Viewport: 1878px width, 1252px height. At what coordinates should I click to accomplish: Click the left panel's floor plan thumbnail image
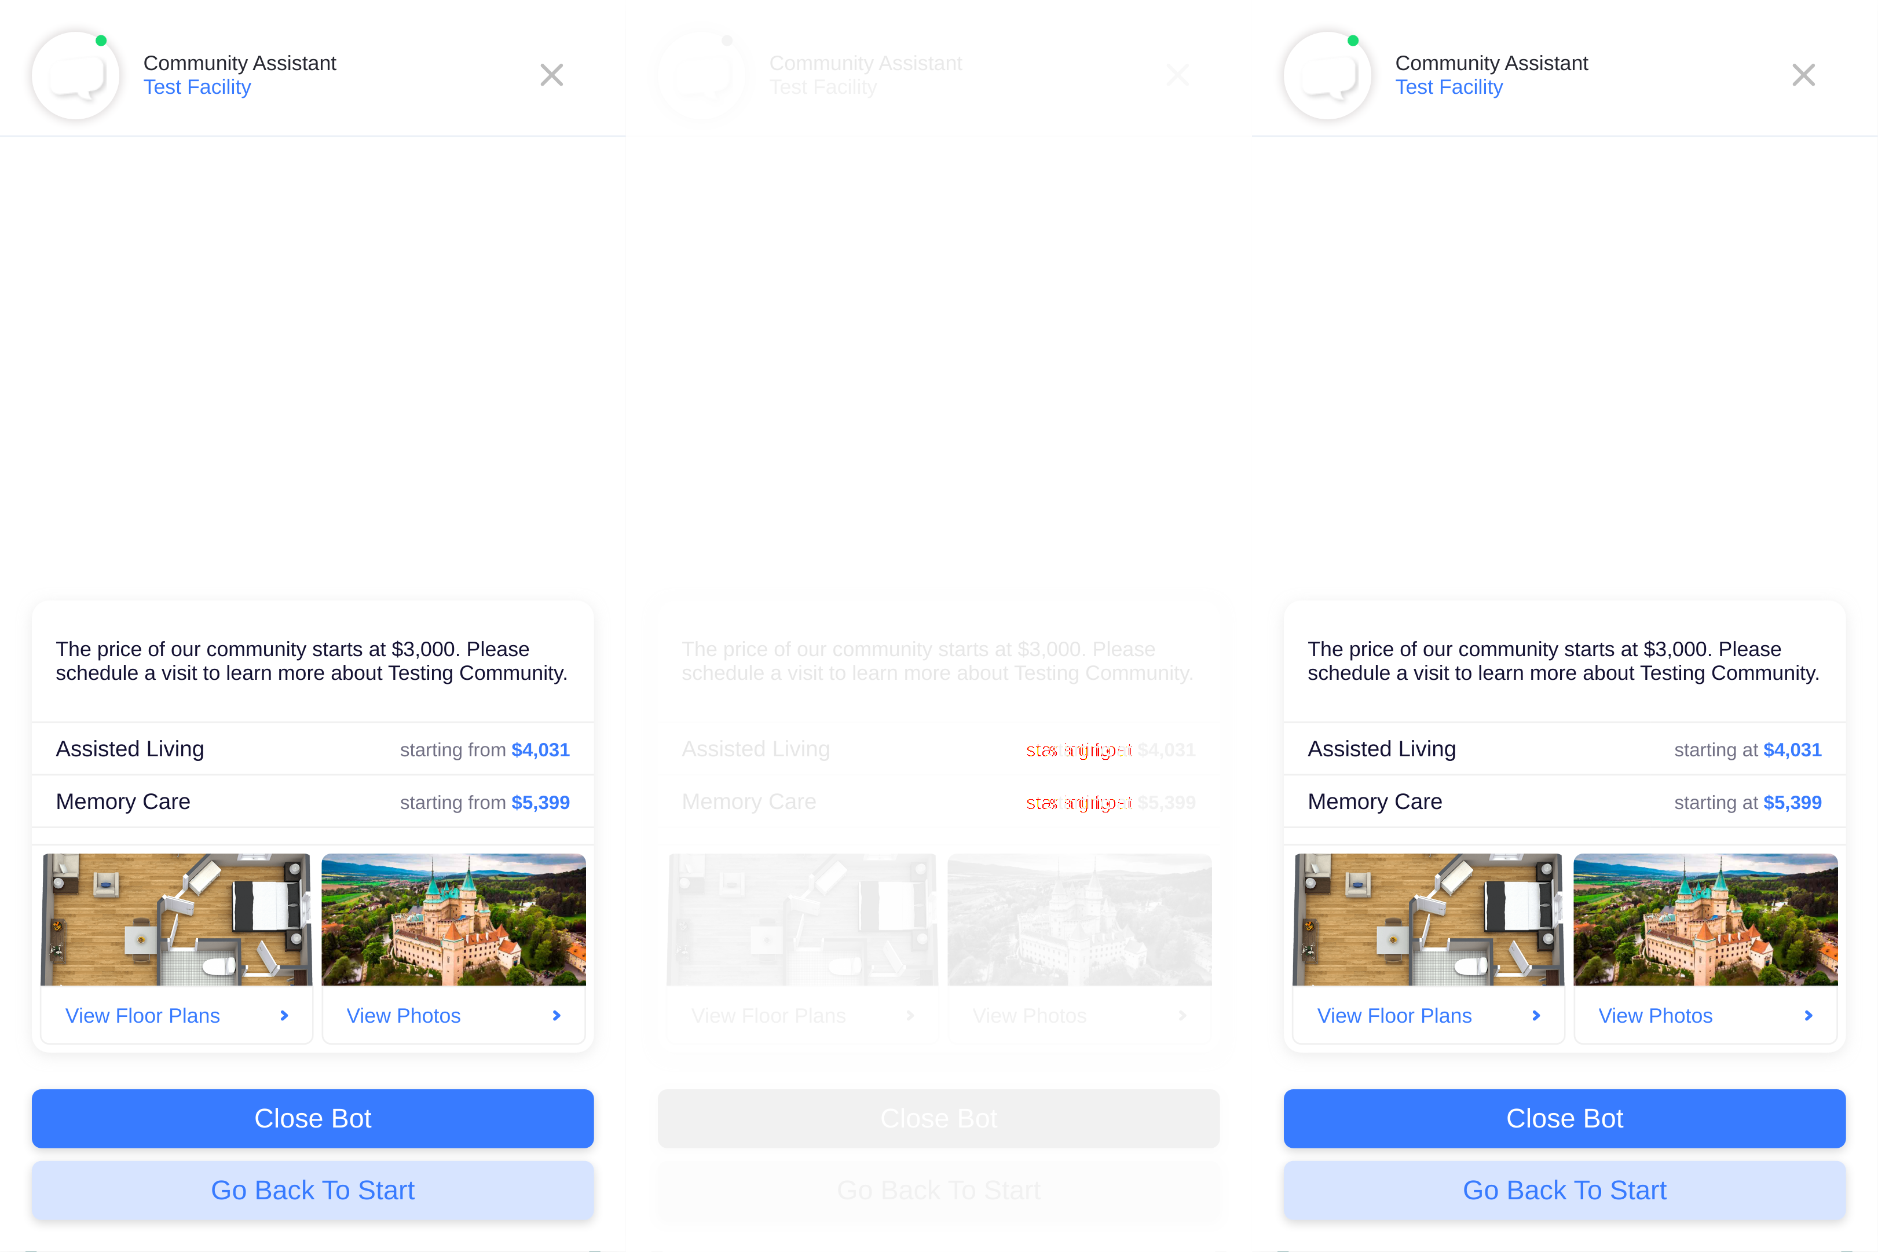tap(177, 920)
